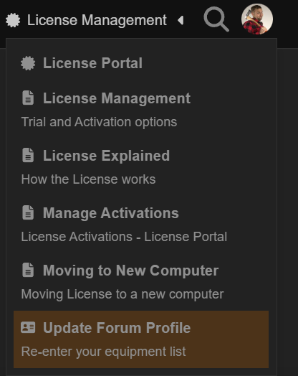The image size is (298, 376).
Task: Open the License Explained page
Action: (x=106, y=156)
